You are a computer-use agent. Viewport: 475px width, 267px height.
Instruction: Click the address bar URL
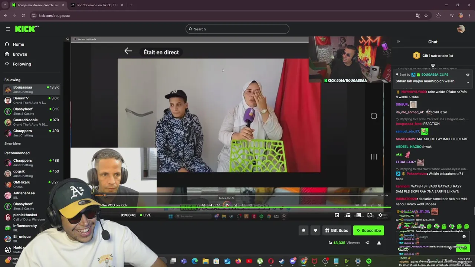click(54, 16)
